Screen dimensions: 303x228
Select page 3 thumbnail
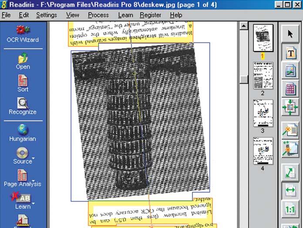pos(263,113)
